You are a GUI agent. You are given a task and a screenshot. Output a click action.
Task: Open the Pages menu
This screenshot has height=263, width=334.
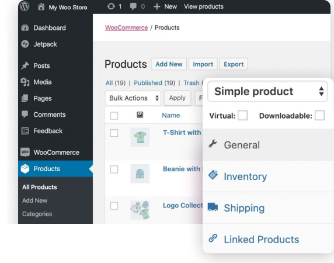(x=43, y=98)
